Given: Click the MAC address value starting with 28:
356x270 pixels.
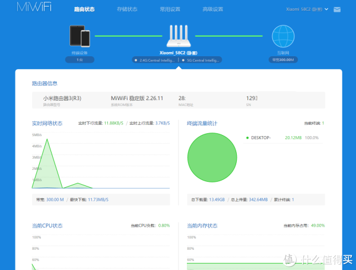Looking at the screenshot, I should tap(182, 98).
